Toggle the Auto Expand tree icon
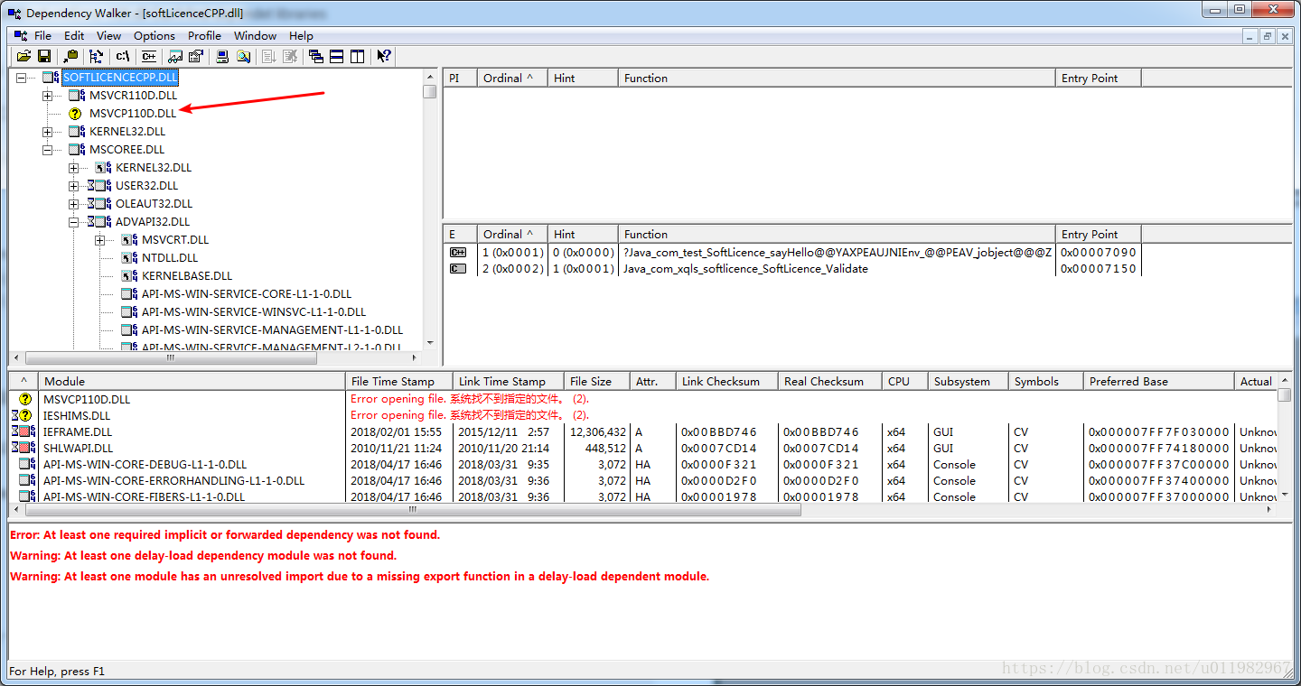The image size is (1301, 686). [96, 56]
